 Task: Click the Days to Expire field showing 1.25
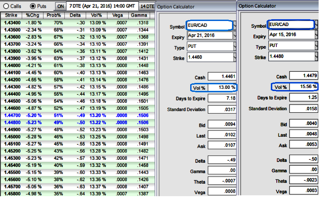coord(303,97)
